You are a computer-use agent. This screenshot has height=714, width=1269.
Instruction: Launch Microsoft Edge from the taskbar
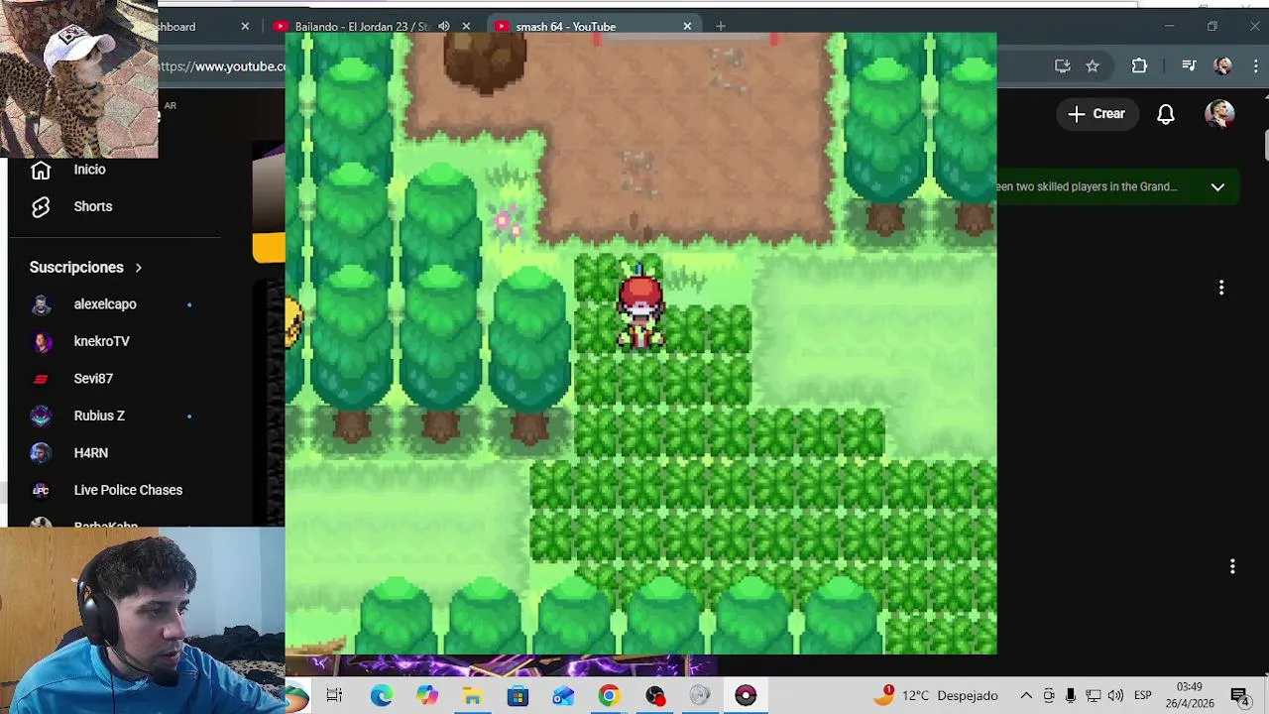click(x=382, y=696)
